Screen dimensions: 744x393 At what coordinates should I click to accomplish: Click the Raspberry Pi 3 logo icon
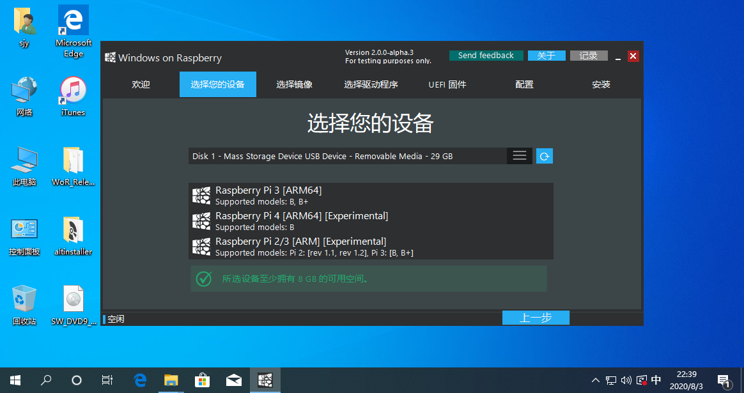click(201, 196)
